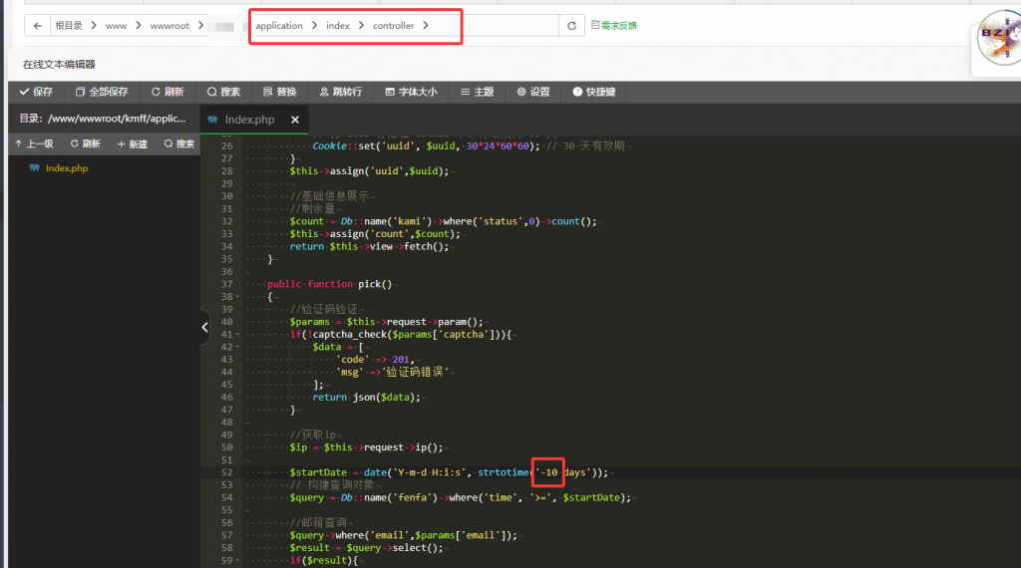Click the controller breadcrumb

393,25
